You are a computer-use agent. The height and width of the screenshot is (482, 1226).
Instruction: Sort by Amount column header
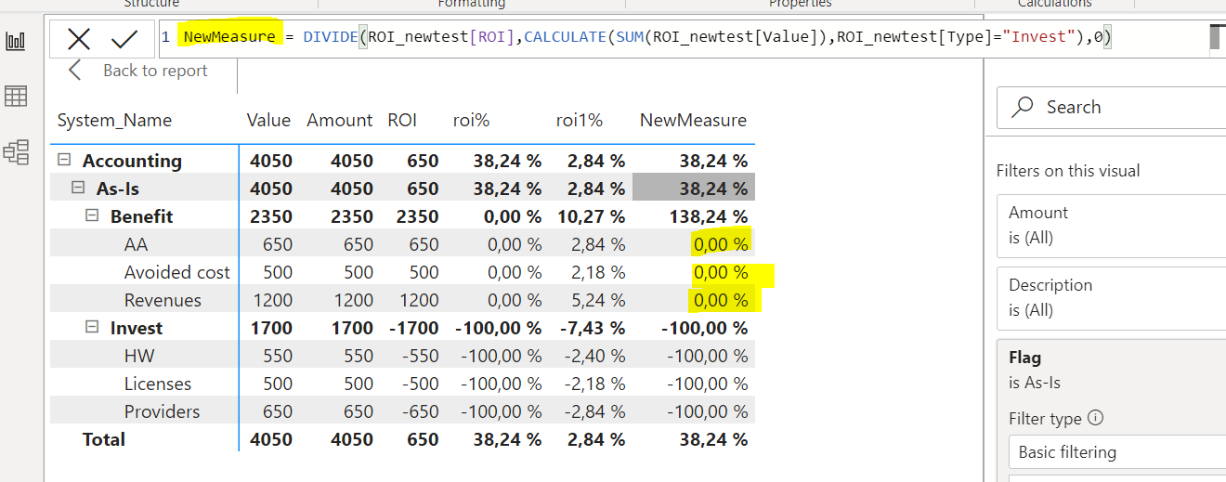(x=340, y=121)
